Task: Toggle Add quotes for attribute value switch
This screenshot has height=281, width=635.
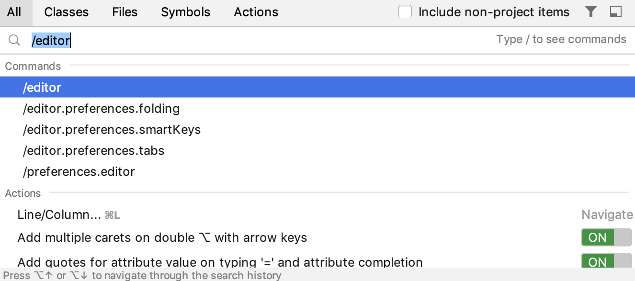Action: point(607,262)
